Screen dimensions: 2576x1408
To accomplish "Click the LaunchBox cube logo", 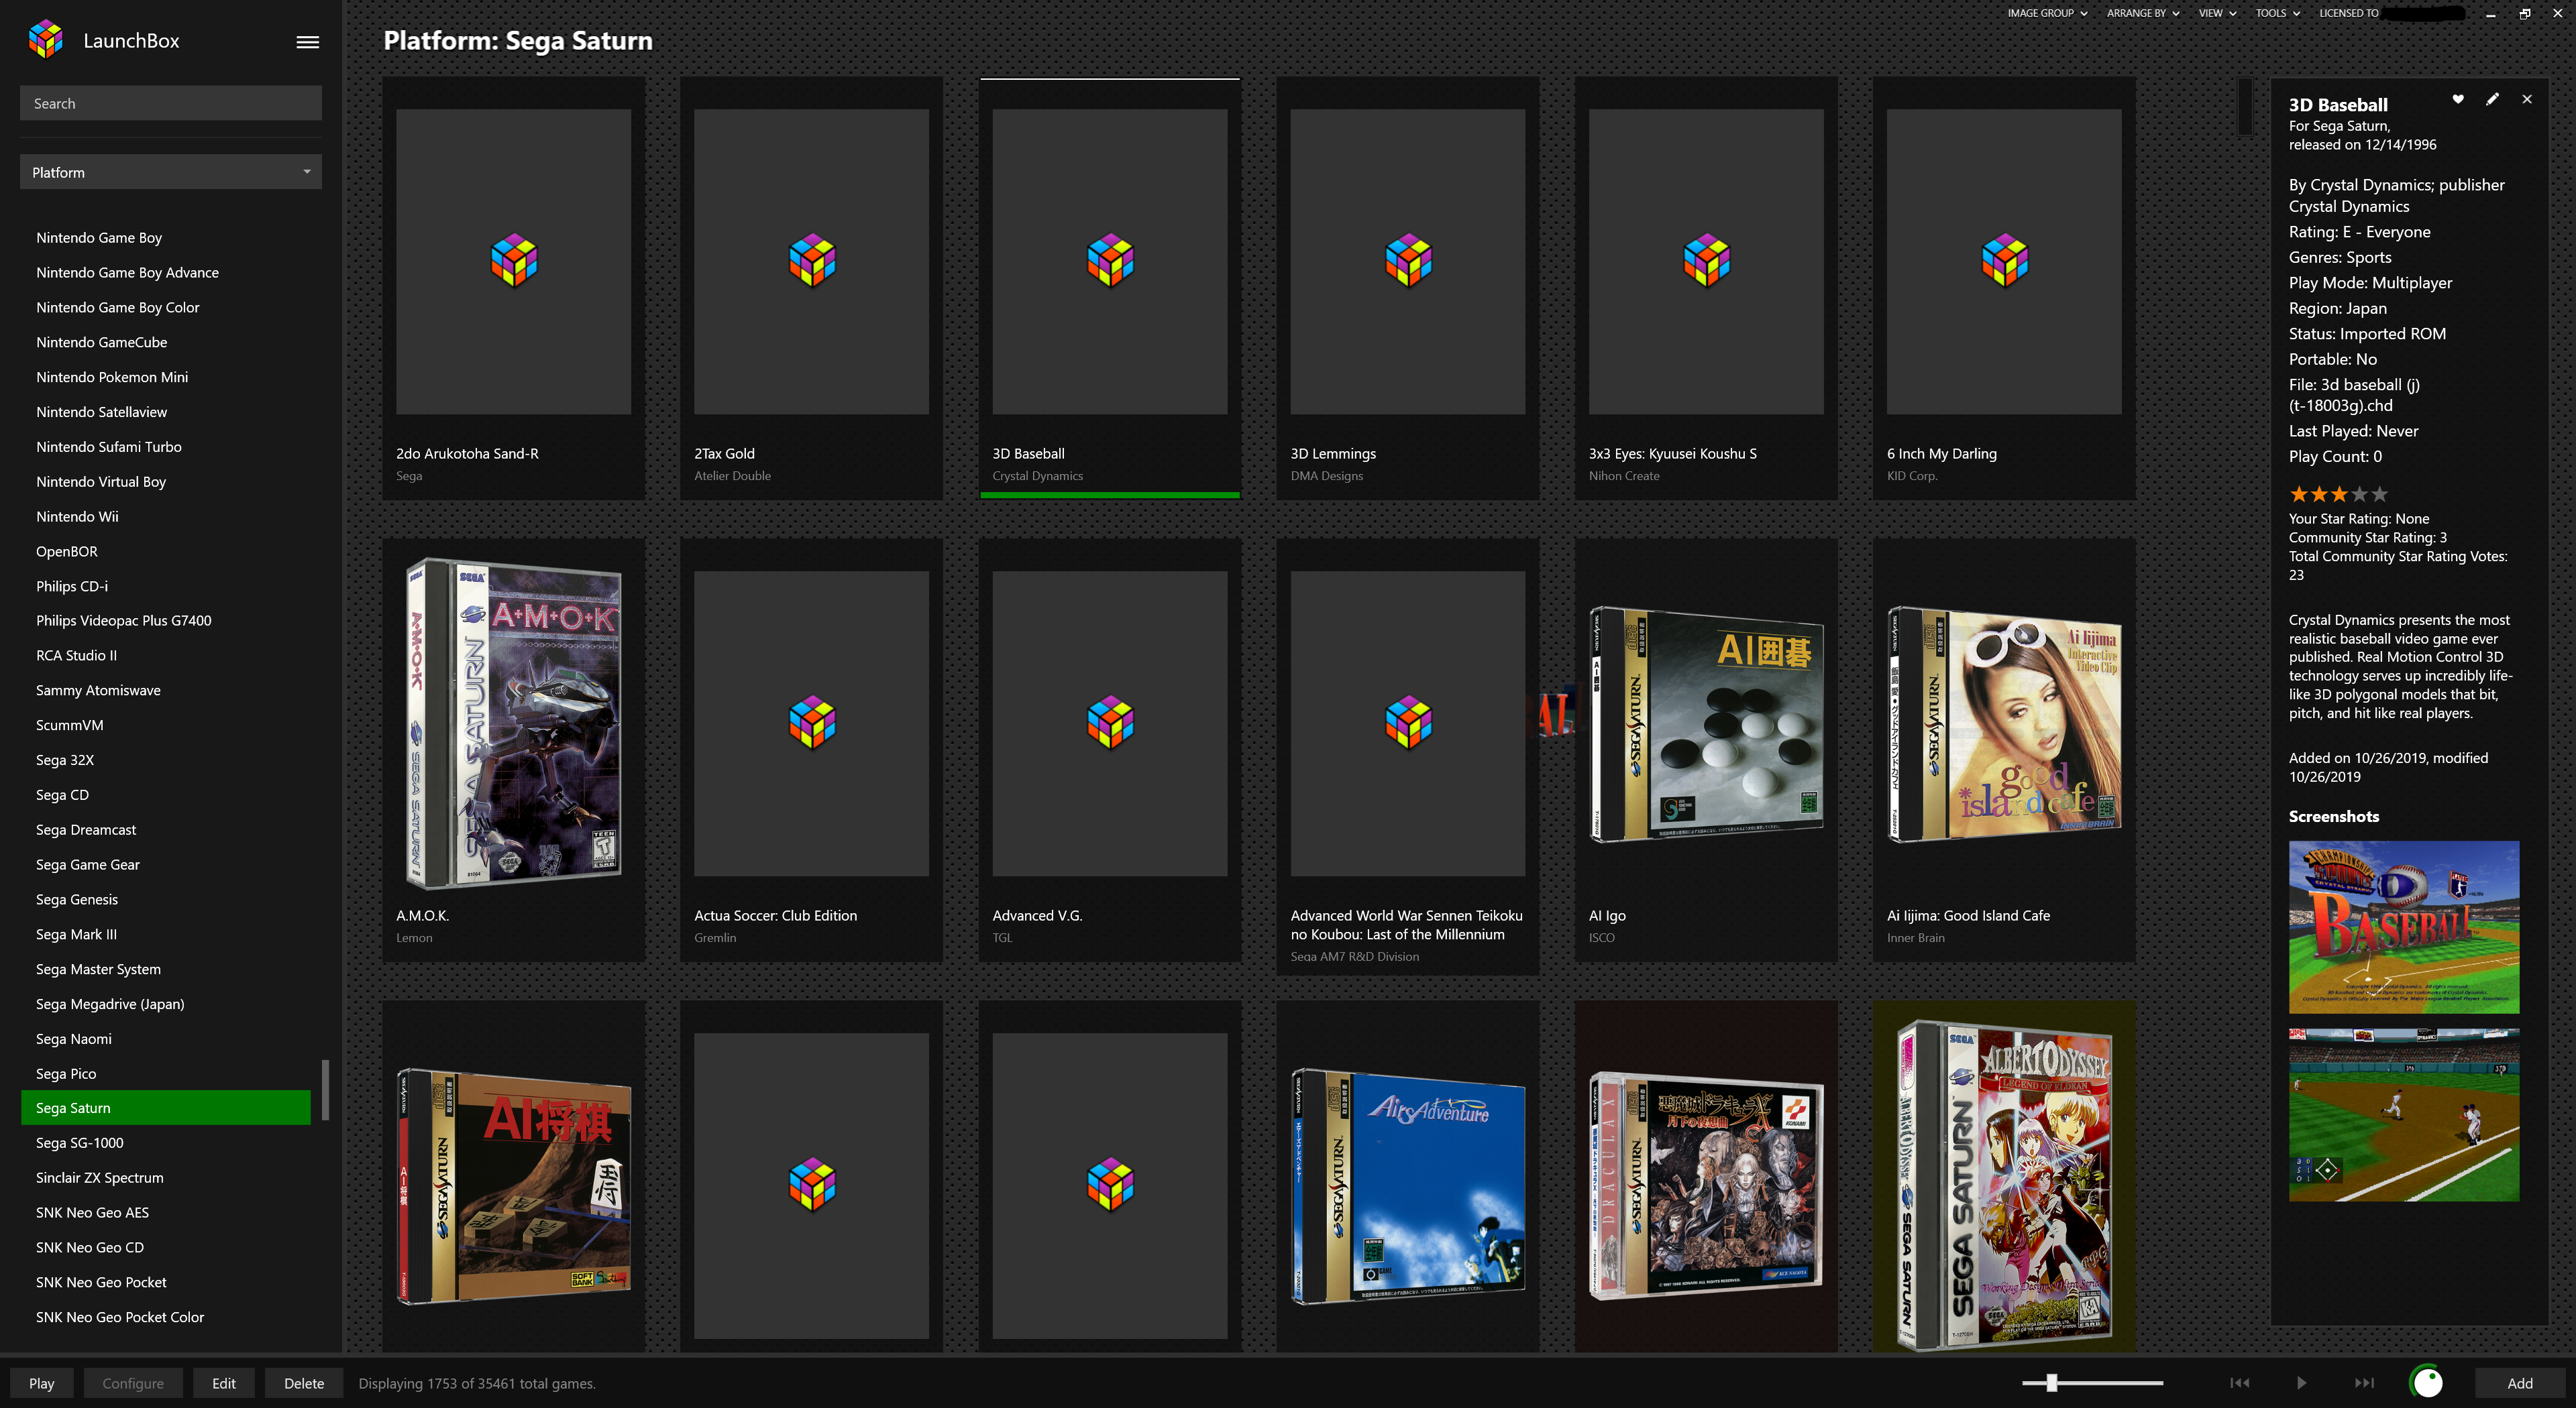I will click(46, 40).
